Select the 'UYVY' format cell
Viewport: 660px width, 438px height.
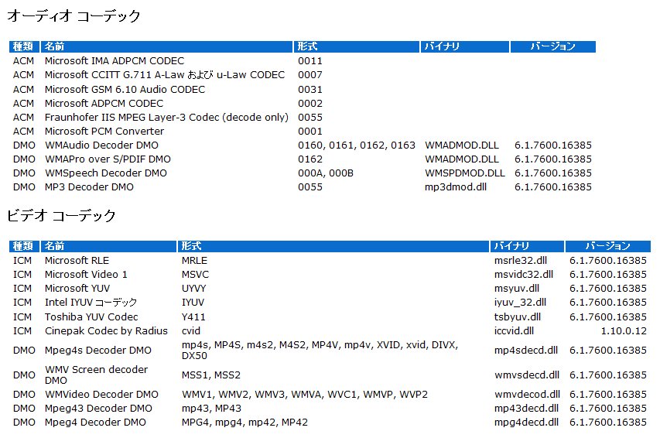point(193,288)
